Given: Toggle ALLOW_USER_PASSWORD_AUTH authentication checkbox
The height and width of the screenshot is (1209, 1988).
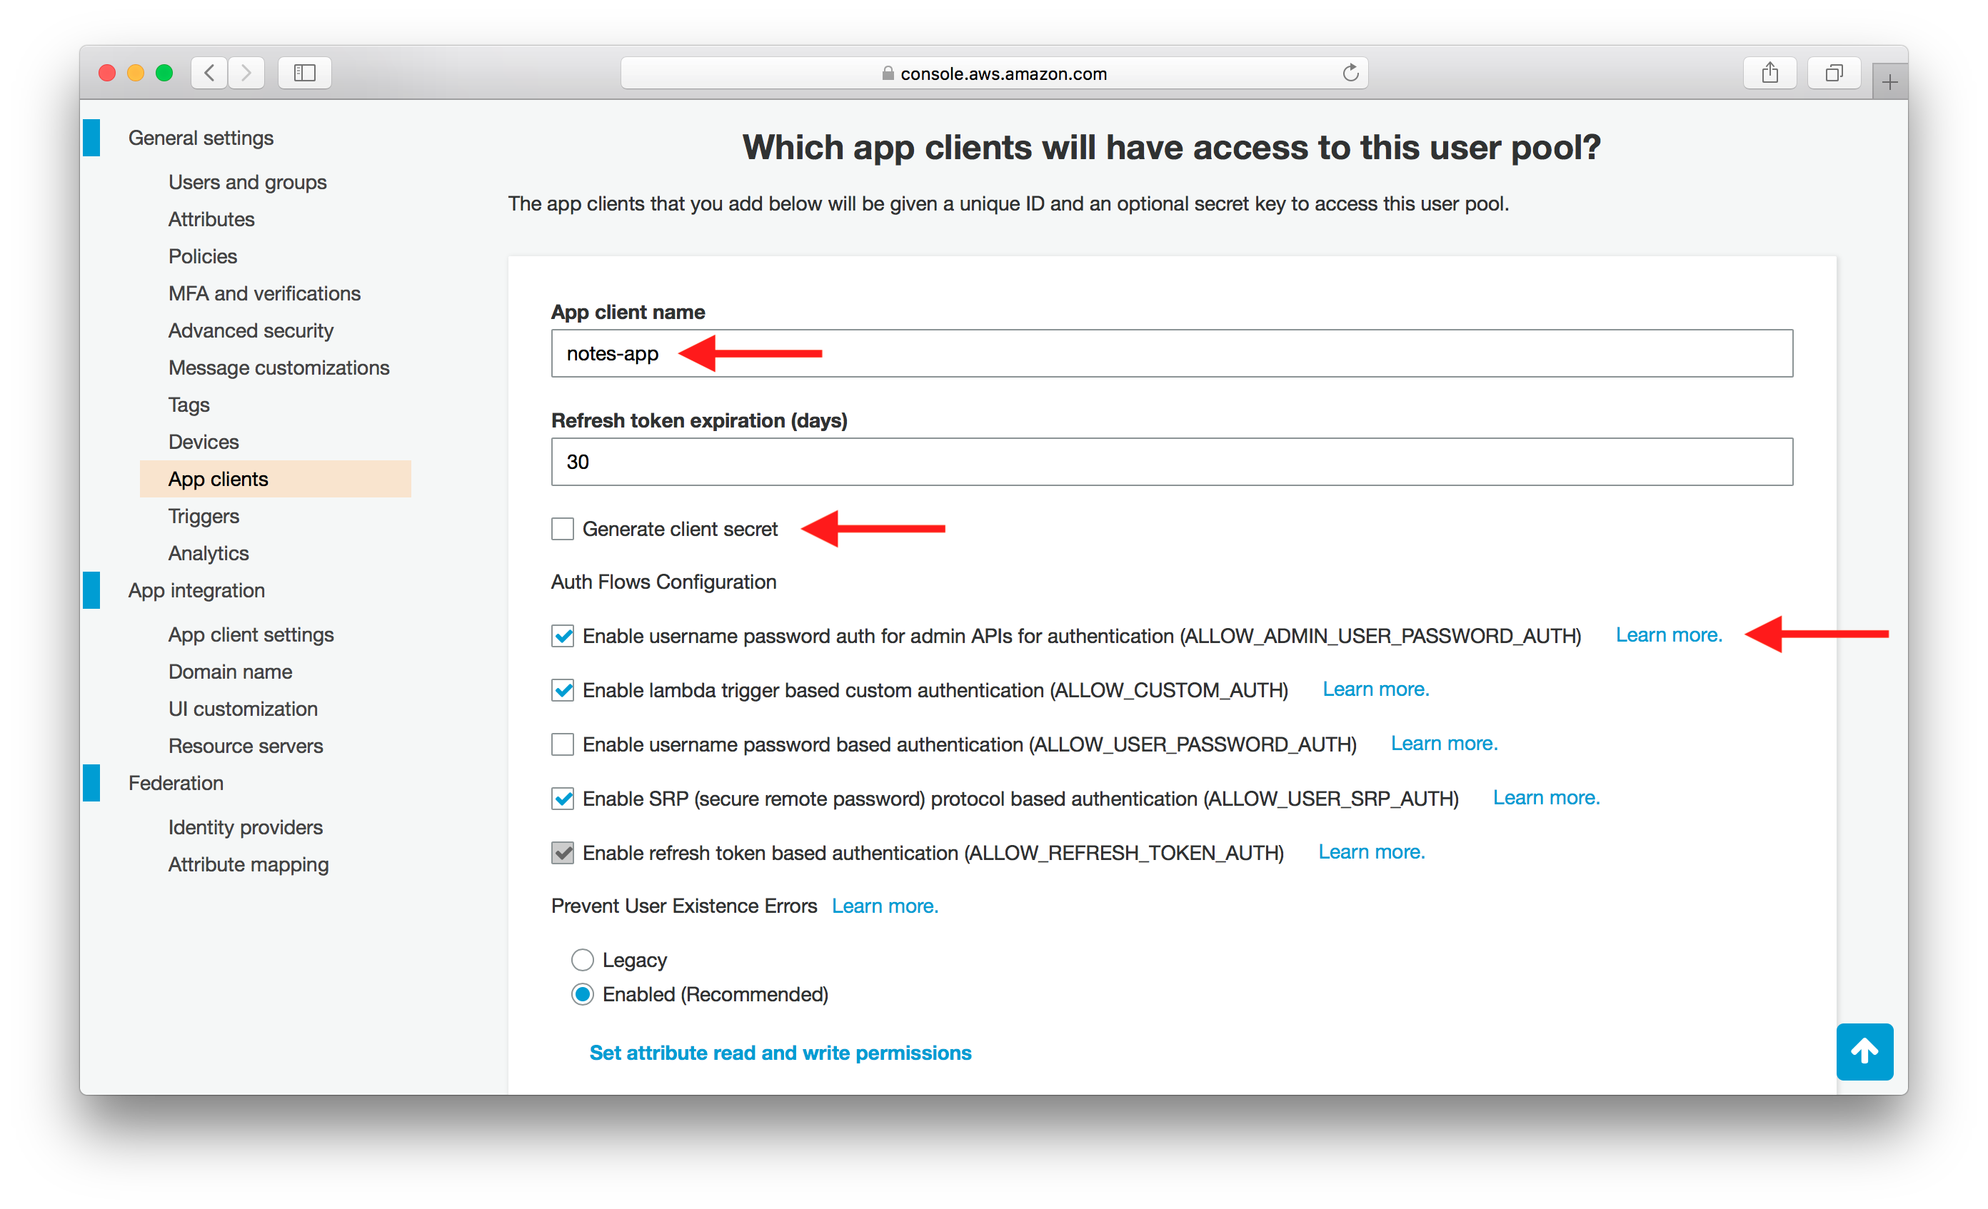Looking at the screenshot, I should click(x=562, y=744).
